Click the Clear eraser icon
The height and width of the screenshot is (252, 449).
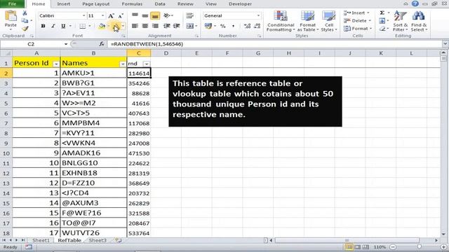pos(382,29)
